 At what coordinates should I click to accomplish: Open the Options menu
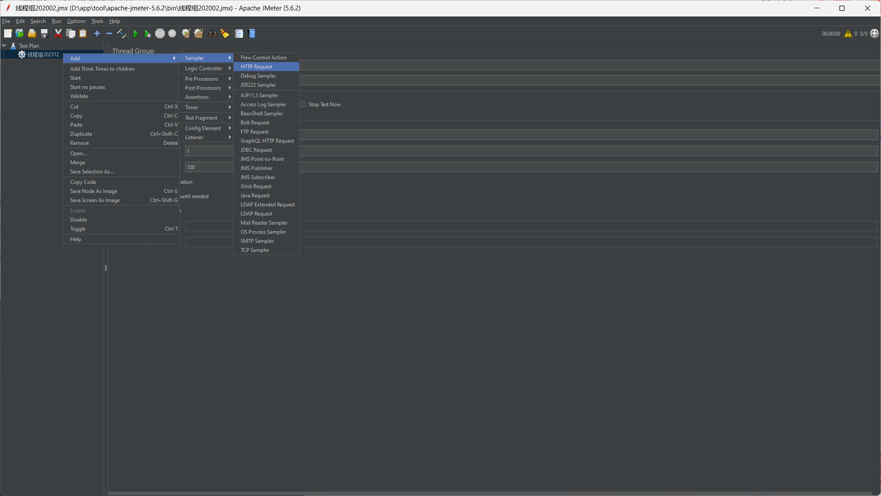click(x=76, y=21)
